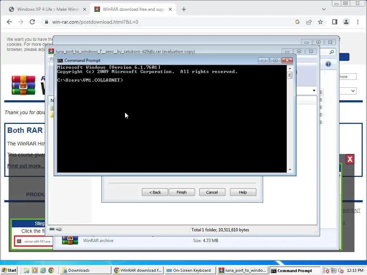Click the WinRAR icon in the luna_port archive title bar

[x=51, y=51]
